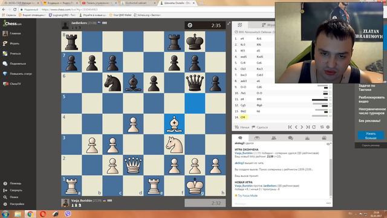Switch to the YouTube control panel browser tab
The width and height of the screenshot is (387, 218).
click(x=99, y=3)
